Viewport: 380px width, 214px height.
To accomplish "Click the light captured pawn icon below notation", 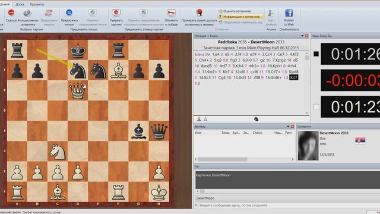I will [205, 119].
